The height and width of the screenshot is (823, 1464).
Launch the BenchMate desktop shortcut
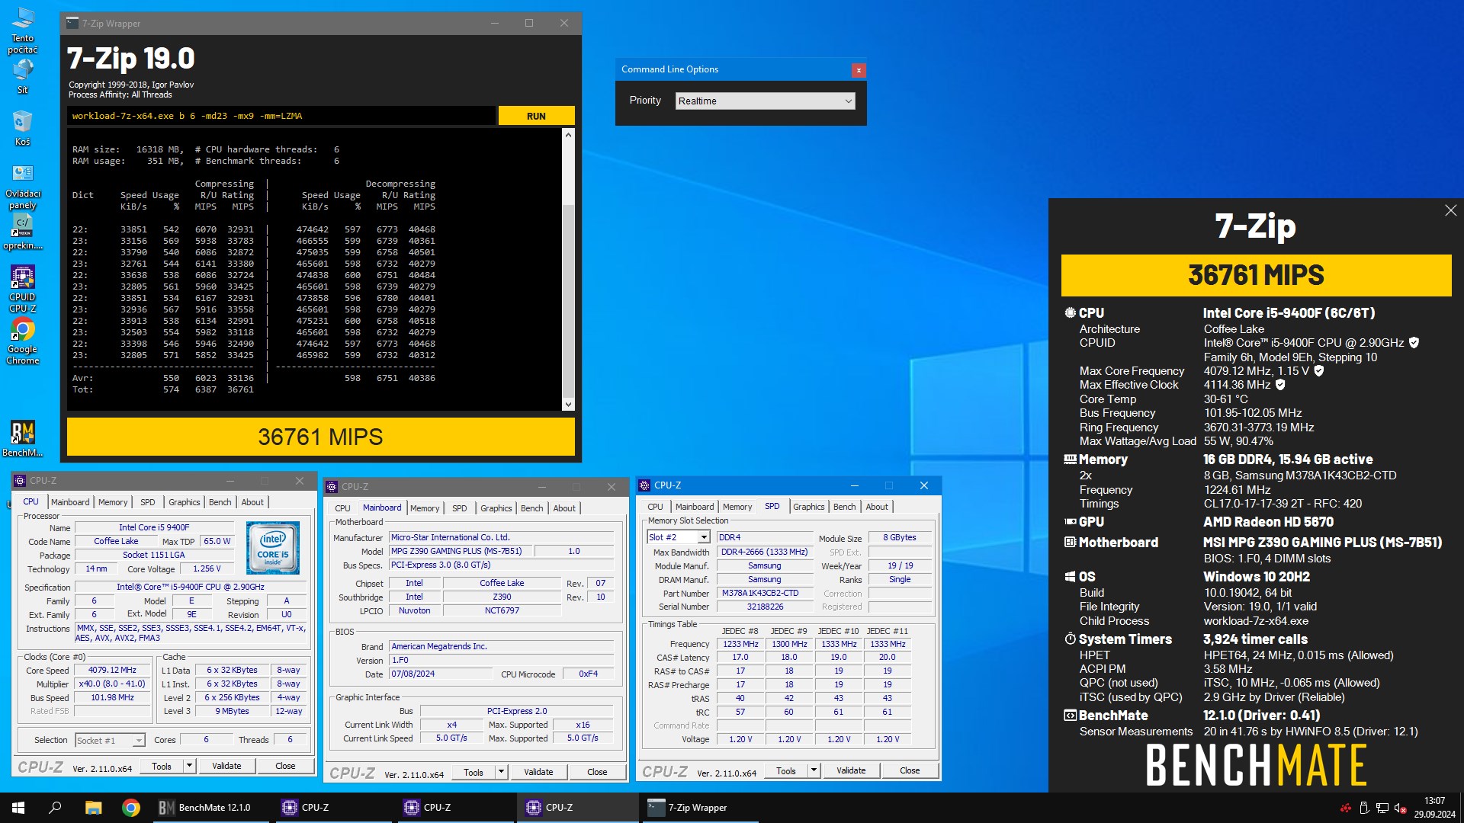coord(23,440)
